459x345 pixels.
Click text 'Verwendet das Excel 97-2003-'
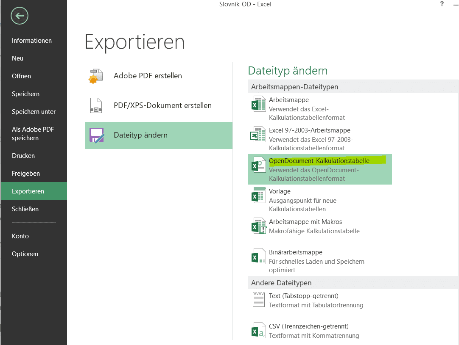(x=311, y=140)
